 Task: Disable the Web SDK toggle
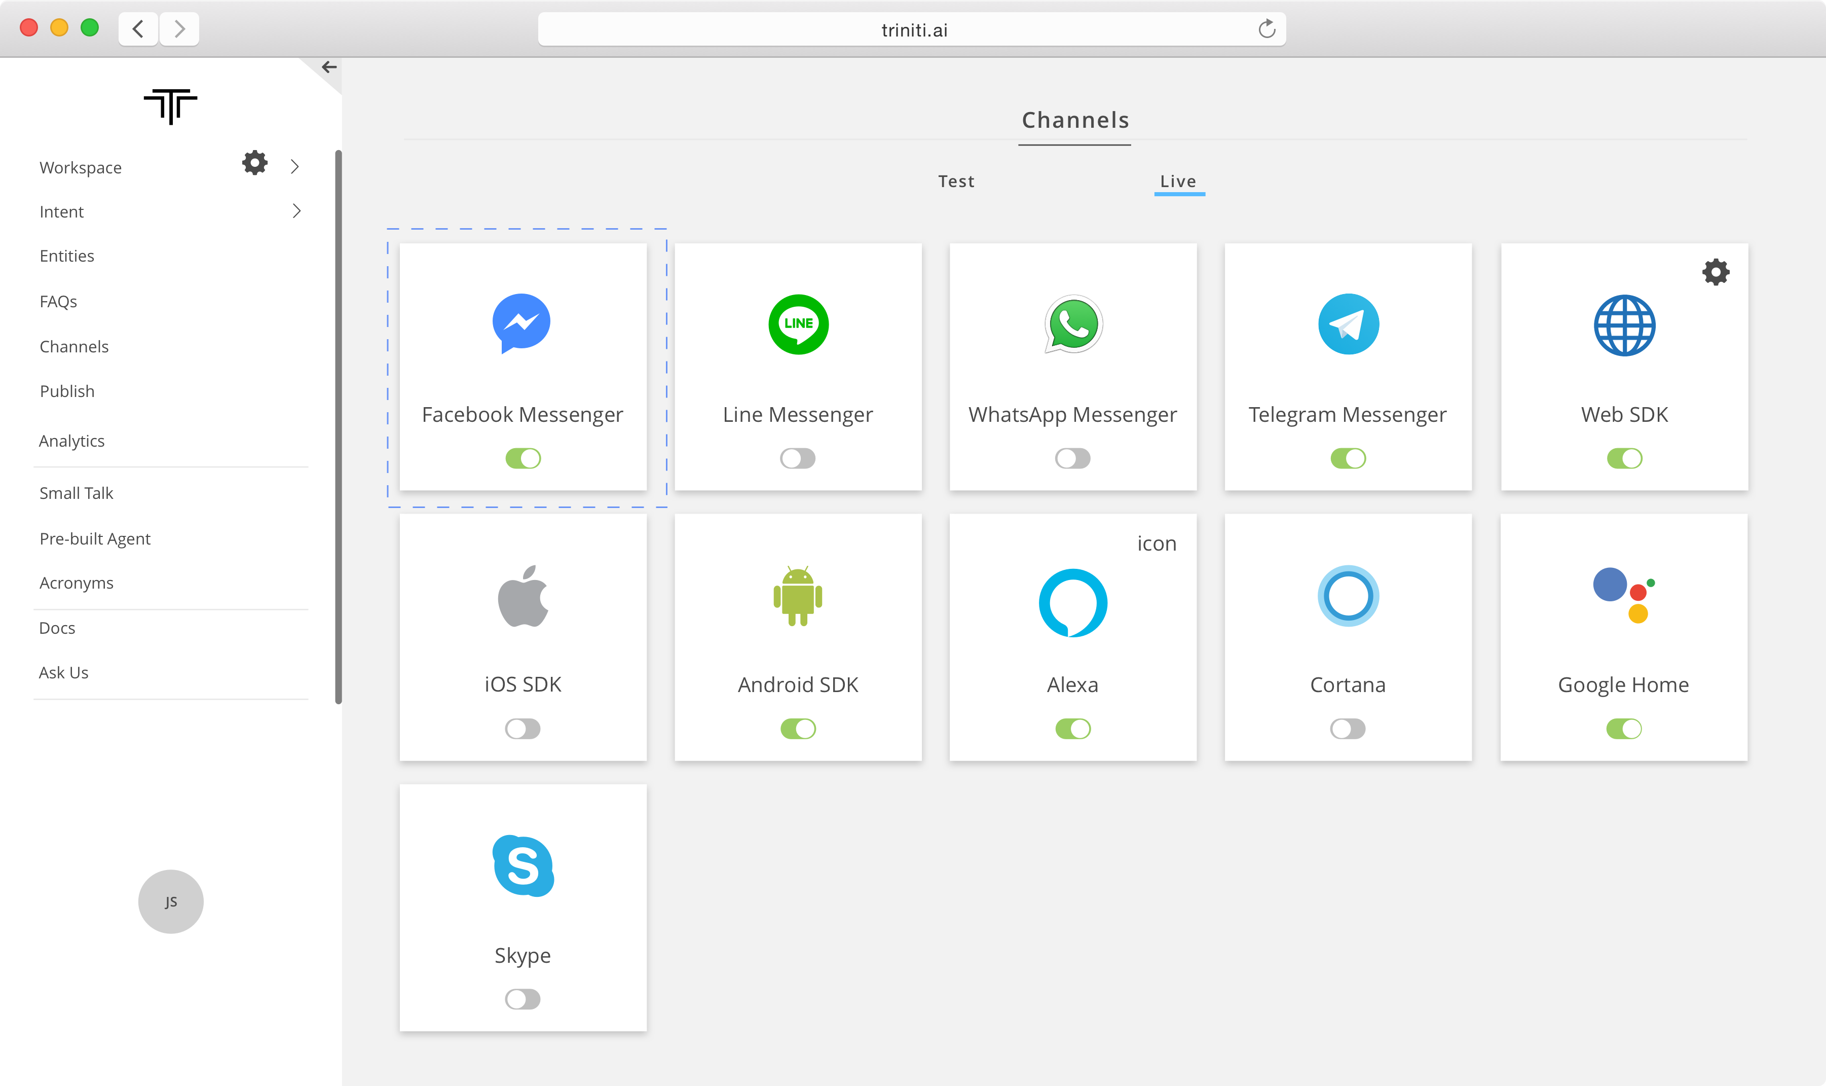click(x=1624, y=459)
